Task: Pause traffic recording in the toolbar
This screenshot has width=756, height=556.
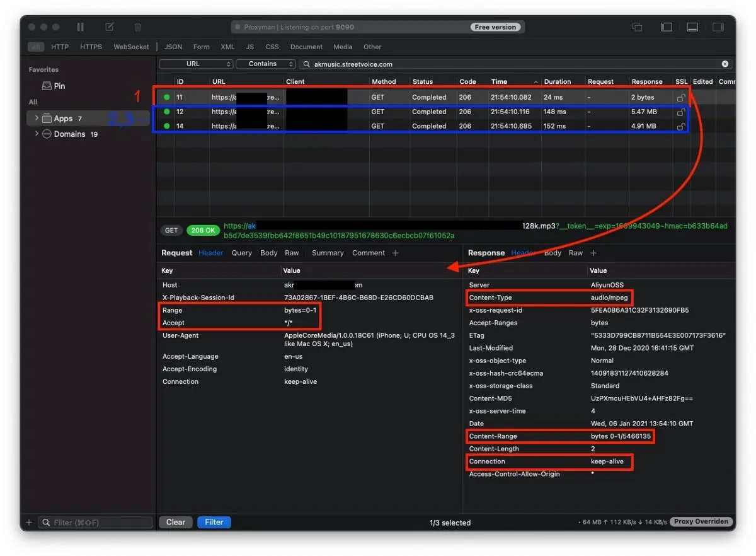Action: 80,27
